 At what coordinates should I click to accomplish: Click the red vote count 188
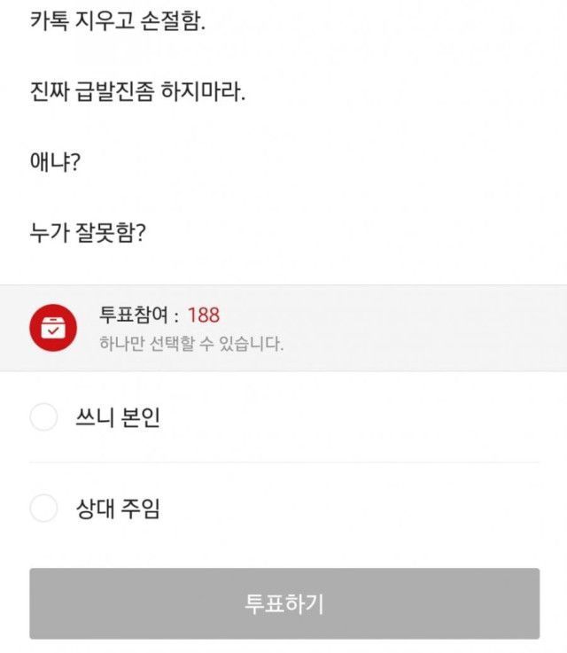(x=204, y=315)
